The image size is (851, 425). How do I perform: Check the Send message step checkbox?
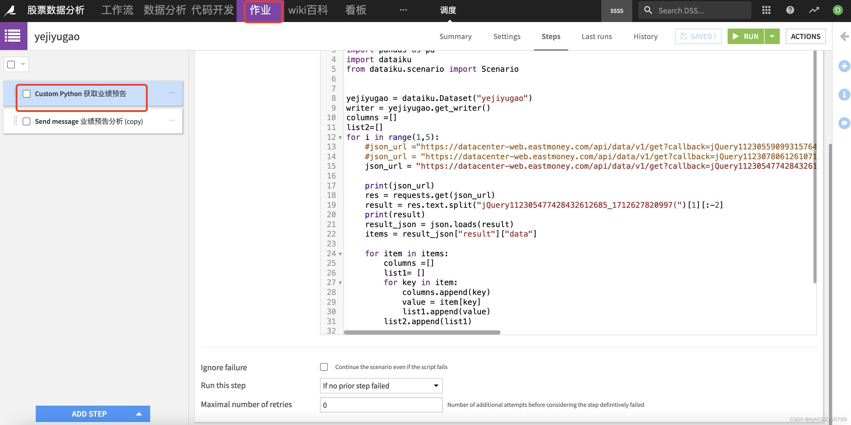pyautogui.click(x=27, y=121)
